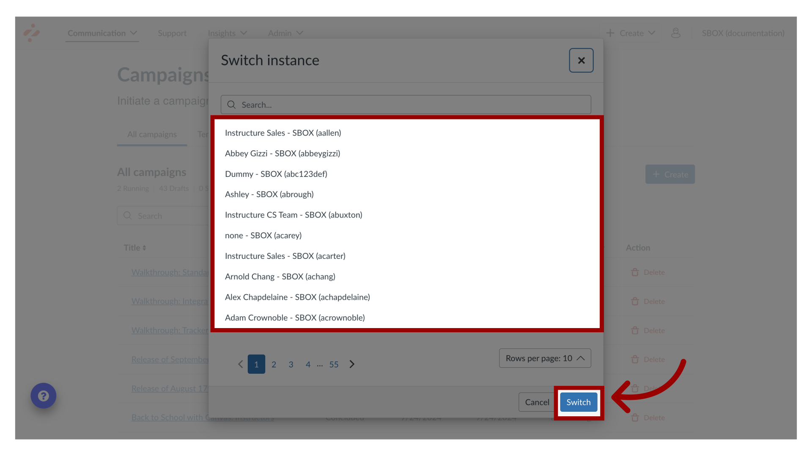Click the close X button on dialog
Viewport: 812px width, 456px height.
click(x=581, y=60)
